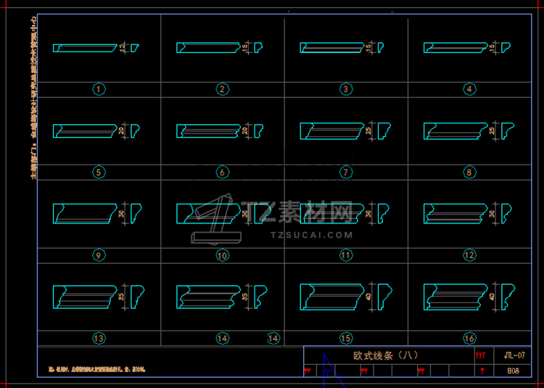Pick dimension text 12 in cell 1

coord(121,48)
